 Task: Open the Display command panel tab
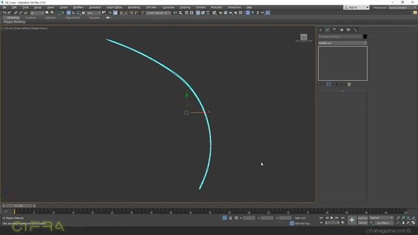[348, 30]
